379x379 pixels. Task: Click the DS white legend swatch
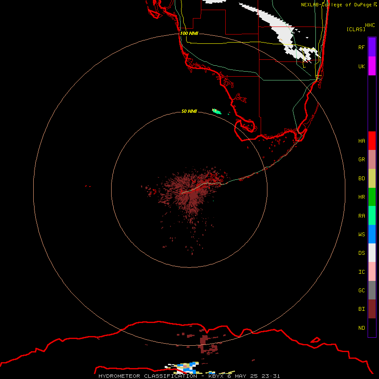tap(372, 253)
